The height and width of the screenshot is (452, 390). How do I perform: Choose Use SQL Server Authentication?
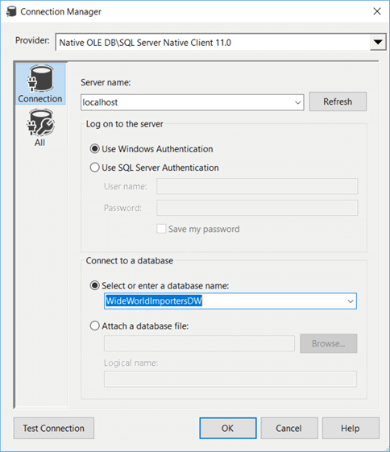click(x=94, y=168)
